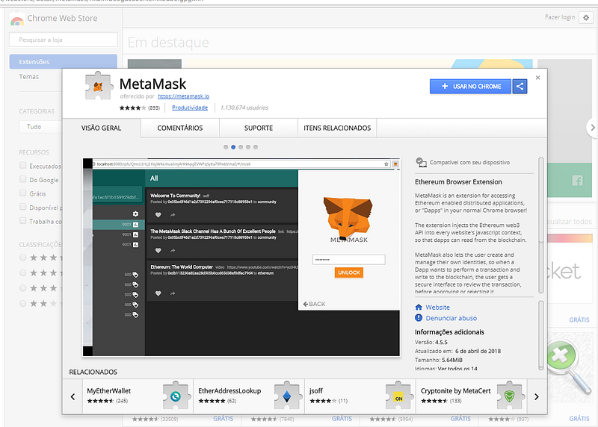Image resolution: width=598 pixels, height=427 pixels.
Task: Toggle the Executados checkbox
Action: pyautogui.click(x=23, y=165)
